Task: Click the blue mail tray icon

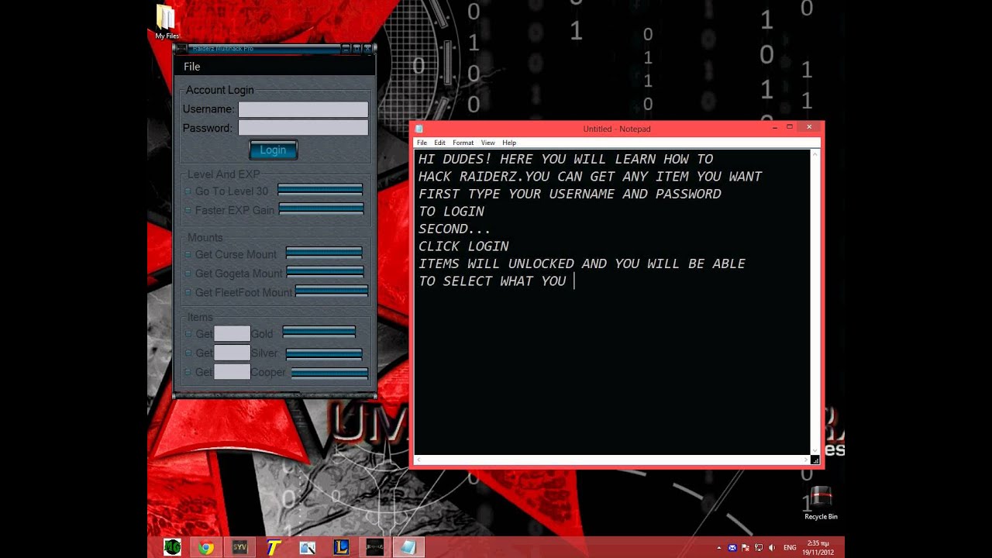Action: click(732, 548)
